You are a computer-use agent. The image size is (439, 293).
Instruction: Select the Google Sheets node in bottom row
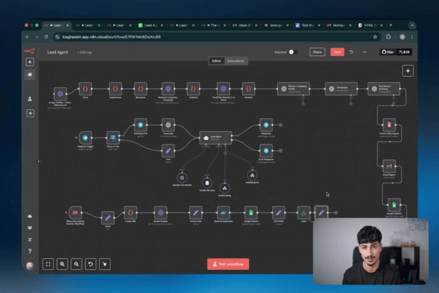[x=250, y=212]
